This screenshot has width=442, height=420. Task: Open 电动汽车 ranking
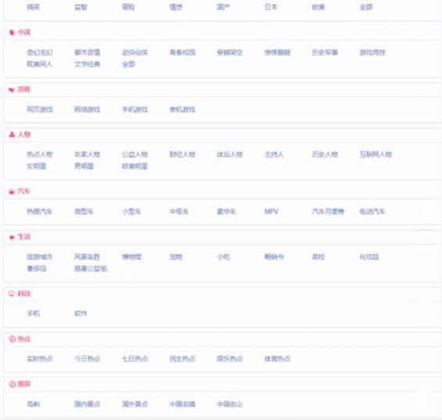(x=372, y=211)
